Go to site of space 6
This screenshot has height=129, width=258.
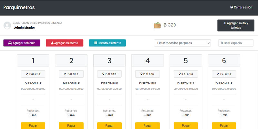224,74
